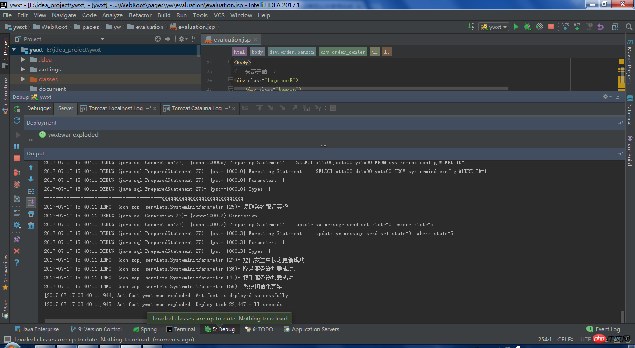Click the VCS update project icon
The height and width of the screenshot is (348, 635).
(565, 27)
